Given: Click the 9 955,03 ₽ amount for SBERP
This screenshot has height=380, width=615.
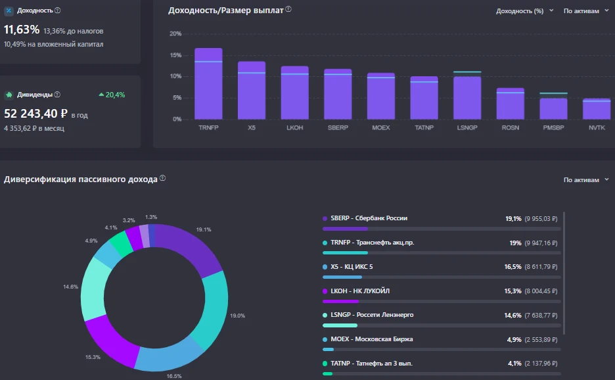Looking at the screenshot, I should tap(541, 219).
